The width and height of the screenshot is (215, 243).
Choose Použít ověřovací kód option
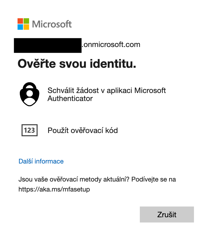[x=83, y=130]
